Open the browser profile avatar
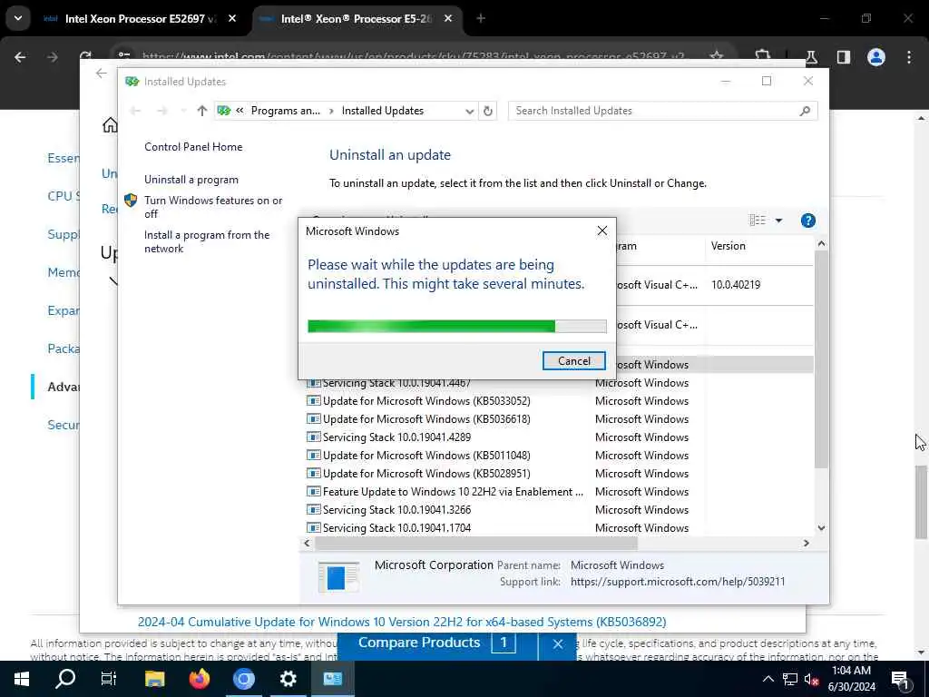Viewport: 929px width, 697px height. [x=876, y=57]
